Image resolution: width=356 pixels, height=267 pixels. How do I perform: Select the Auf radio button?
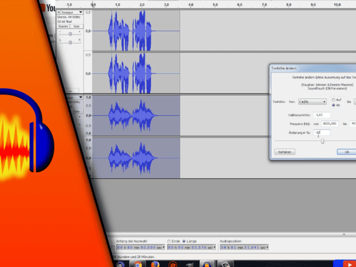333,99
